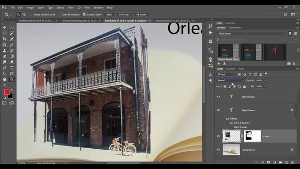Click the Fit Screen button
The image size is (300, 169).
pyautogui.click(x=124, y=15)
